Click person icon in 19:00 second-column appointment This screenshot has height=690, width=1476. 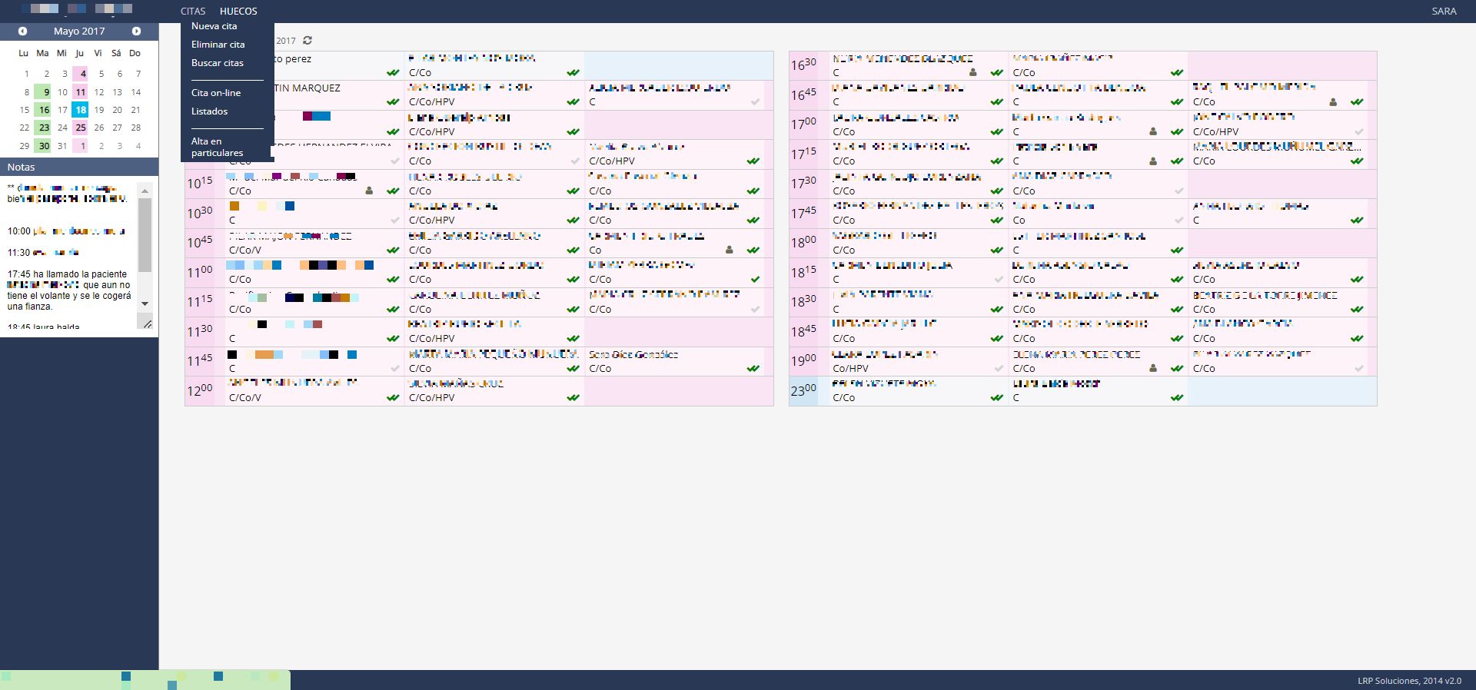[x=1152, y=369]
